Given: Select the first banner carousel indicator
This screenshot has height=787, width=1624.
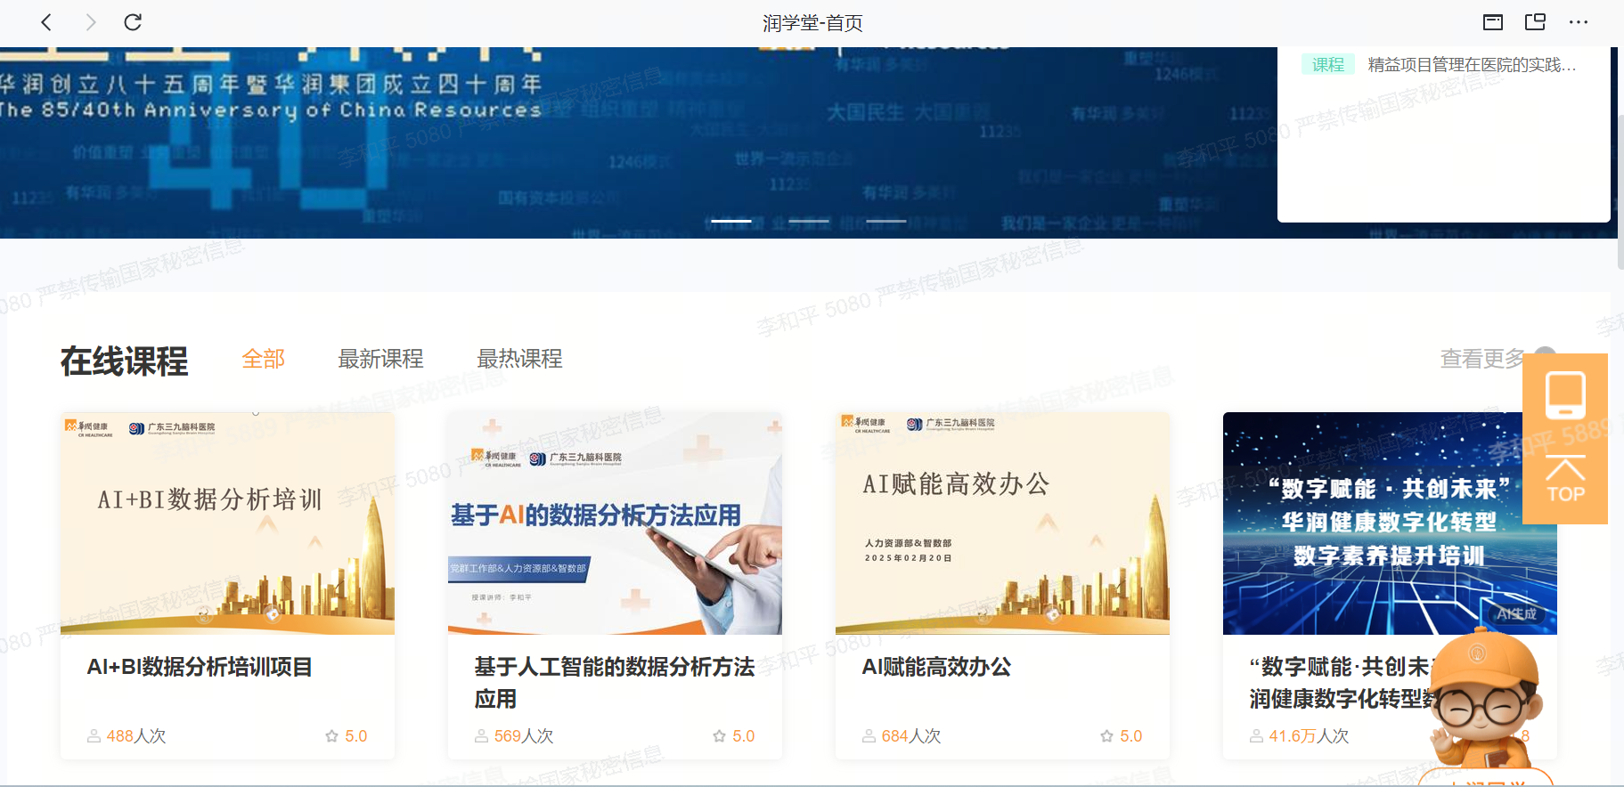Looking at the screenshot, I should pyautogui.click(x=730, y=221).
